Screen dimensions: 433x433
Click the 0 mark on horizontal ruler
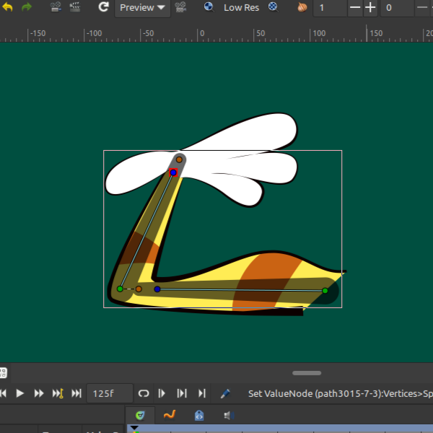(x=201, y=33)
